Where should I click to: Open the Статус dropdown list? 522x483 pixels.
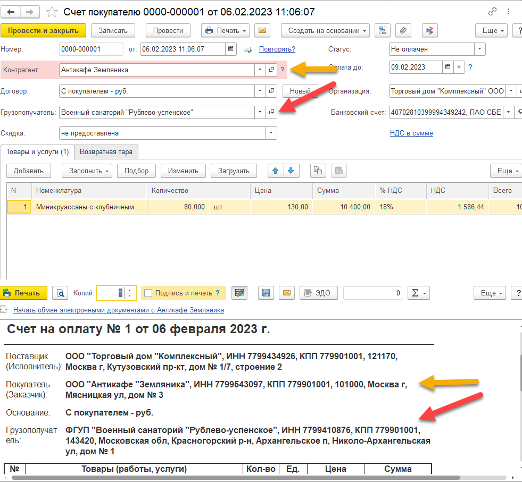point(480,49)
